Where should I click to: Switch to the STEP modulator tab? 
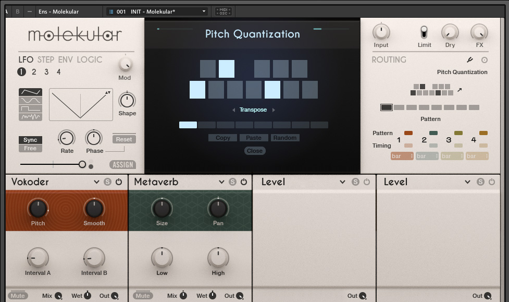[46, 59]
